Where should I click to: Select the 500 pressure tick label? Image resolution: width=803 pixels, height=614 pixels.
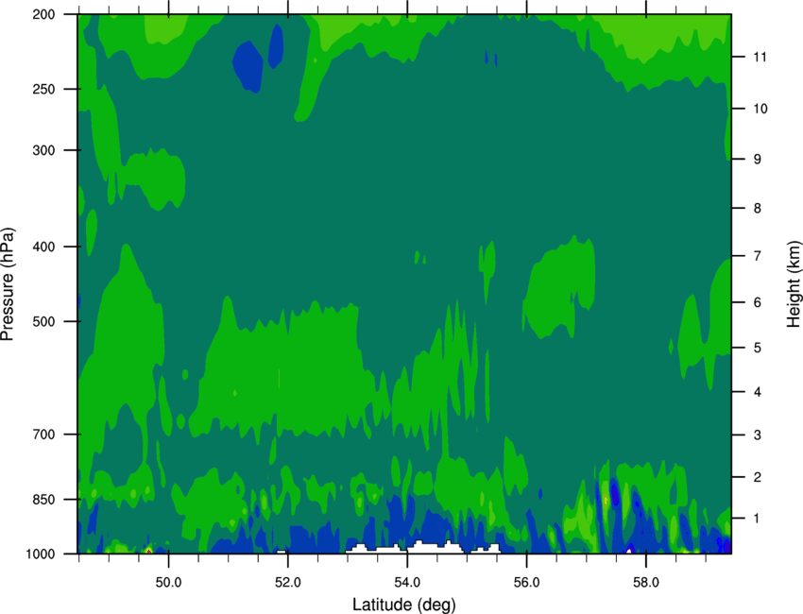[43, 321]
